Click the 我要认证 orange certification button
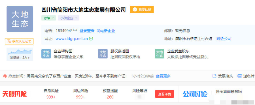This screenshot has height=105, width=255. [142, 10]
